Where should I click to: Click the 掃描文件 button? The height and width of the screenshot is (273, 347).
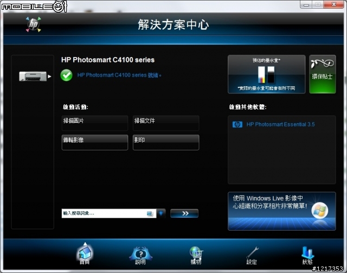[166, 123]
